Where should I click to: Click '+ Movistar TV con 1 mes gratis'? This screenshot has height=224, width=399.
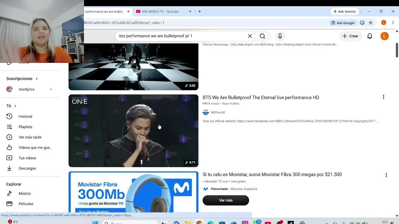click(x=224, y=181)
